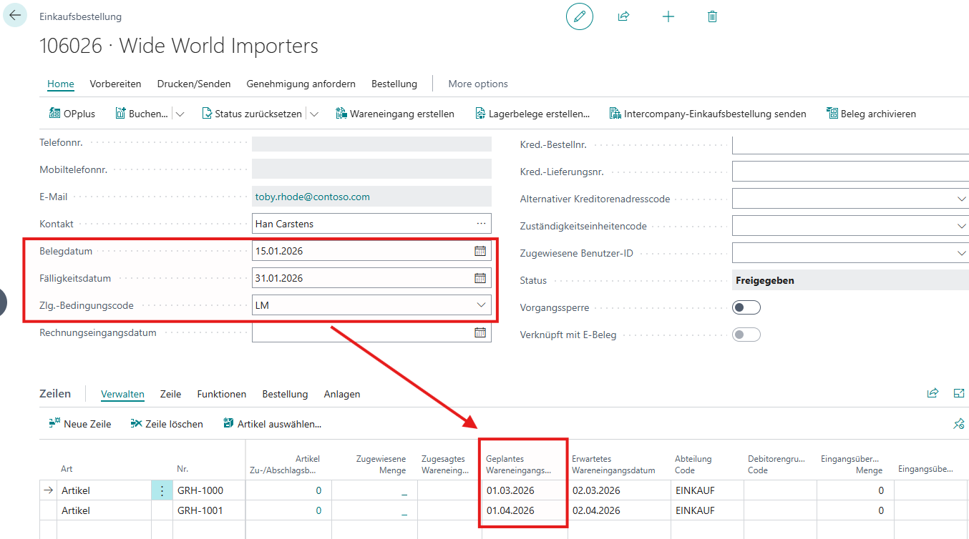Click Neue Zeile button

pos(79,424)
